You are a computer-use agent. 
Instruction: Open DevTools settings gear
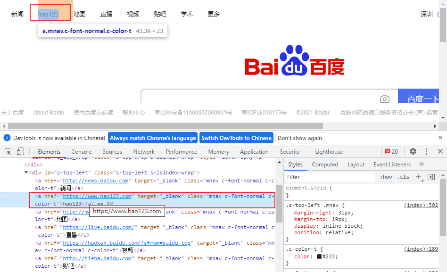point(413,151)
